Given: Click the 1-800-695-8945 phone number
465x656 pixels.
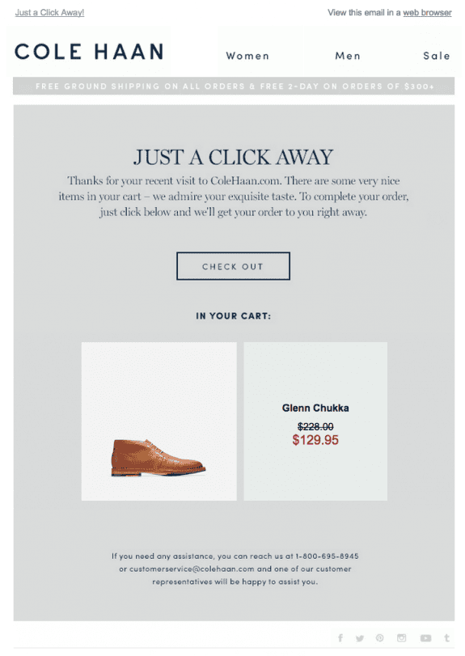Looking at the screenshot, I should click(327, 556).
